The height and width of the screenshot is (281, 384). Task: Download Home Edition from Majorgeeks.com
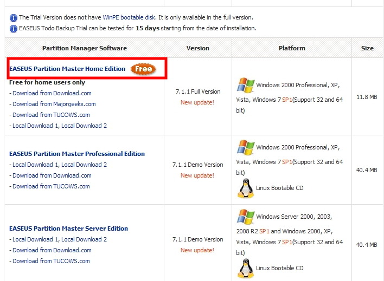(x=54, y=104)
